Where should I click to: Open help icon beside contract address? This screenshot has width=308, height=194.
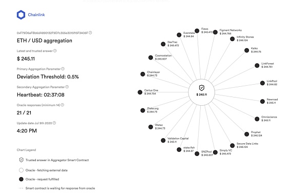point(90,33)
